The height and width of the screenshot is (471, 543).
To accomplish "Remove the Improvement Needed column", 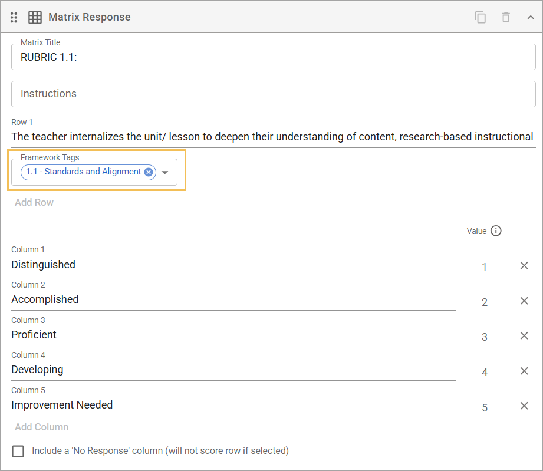I will pyautogui.click(x=524, y=406).
